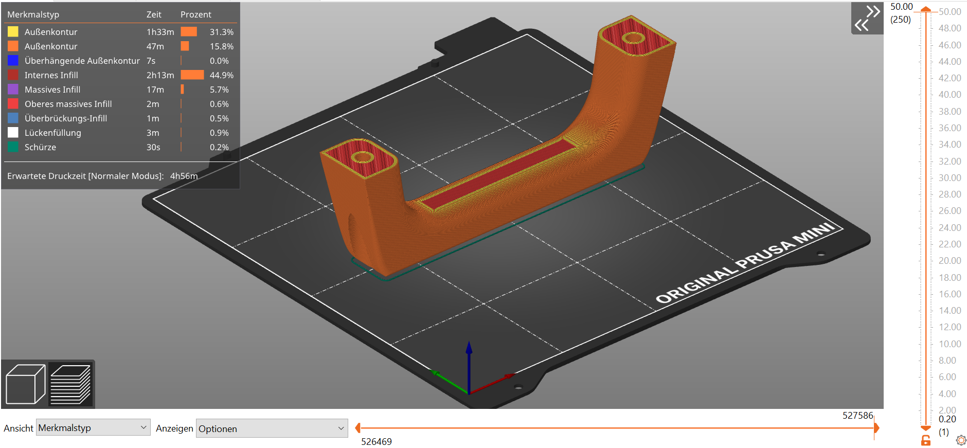This screenshot has width=967, height=448.
Task: Click the 526469 move number label
Action: (377, 441)
